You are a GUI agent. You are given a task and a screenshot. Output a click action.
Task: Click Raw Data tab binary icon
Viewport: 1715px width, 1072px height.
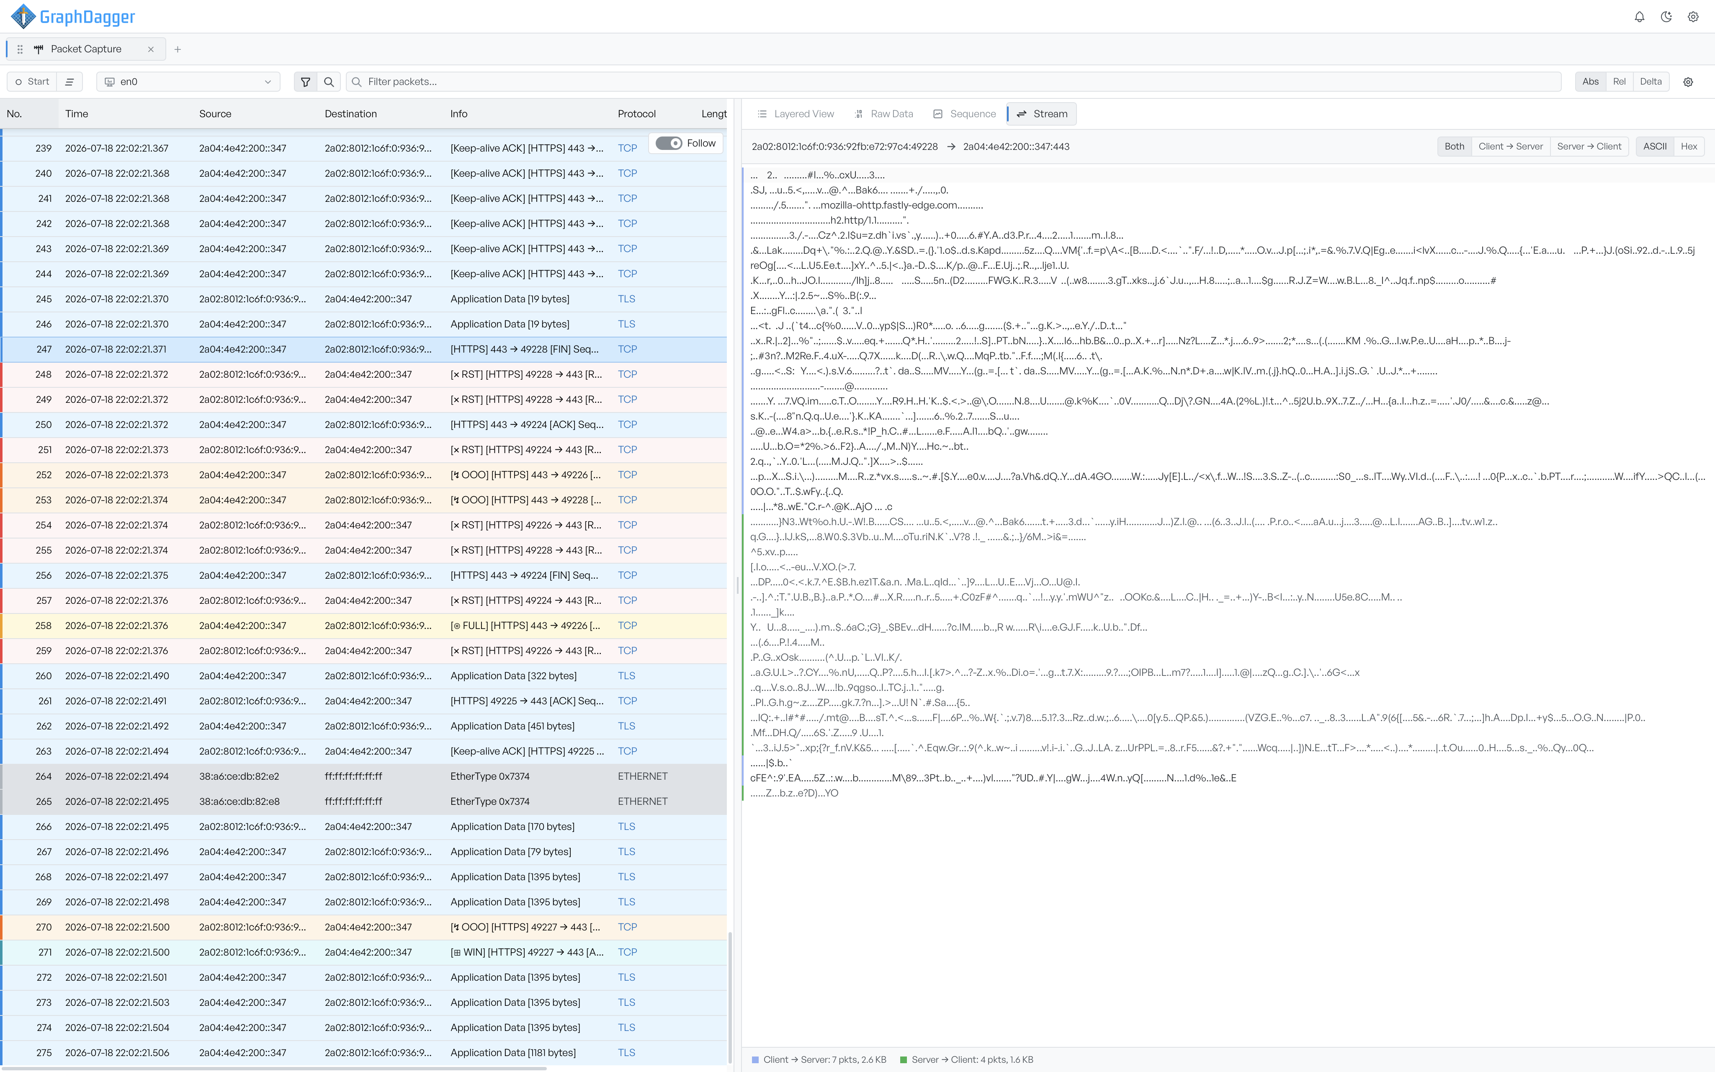(x=859, y=113)
